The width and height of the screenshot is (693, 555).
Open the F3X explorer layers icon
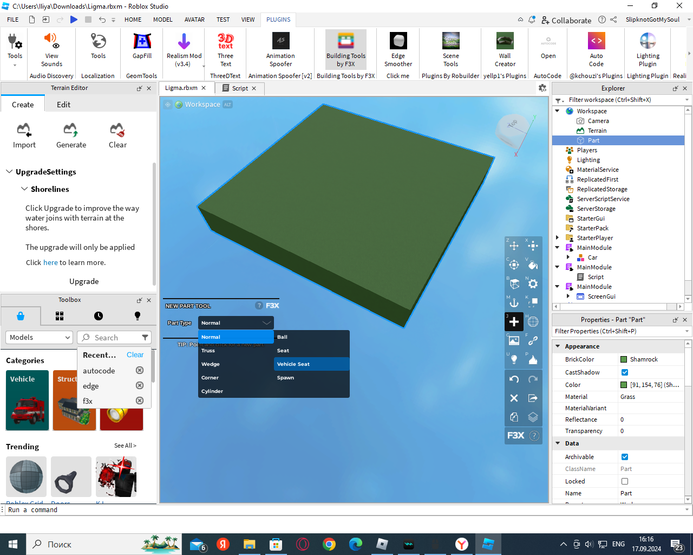pyautogui.click(x=533, y=417)
